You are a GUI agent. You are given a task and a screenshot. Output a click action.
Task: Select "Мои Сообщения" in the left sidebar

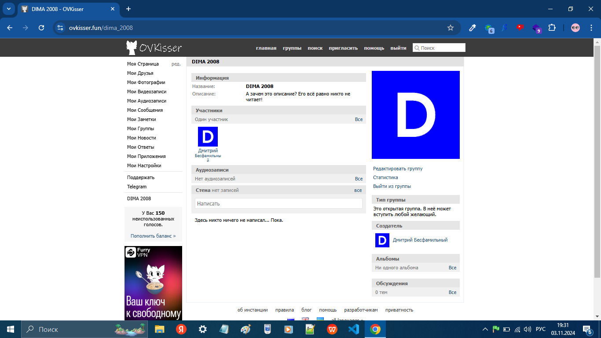(145, 110)
